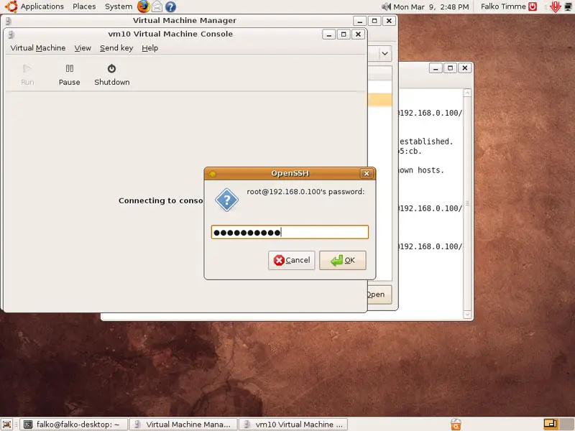Click the "root@192.168.0.100's password:" label
575x431 pixels.
pyautogui.click(x=306, y=192)
